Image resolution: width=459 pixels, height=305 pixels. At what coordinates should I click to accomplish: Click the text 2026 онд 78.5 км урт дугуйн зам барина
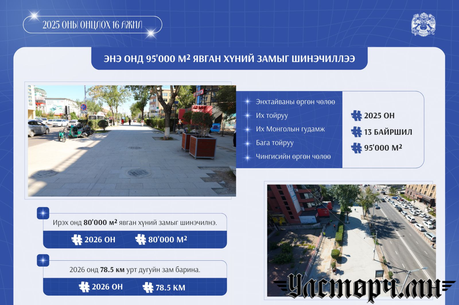[x=135, y=270]
